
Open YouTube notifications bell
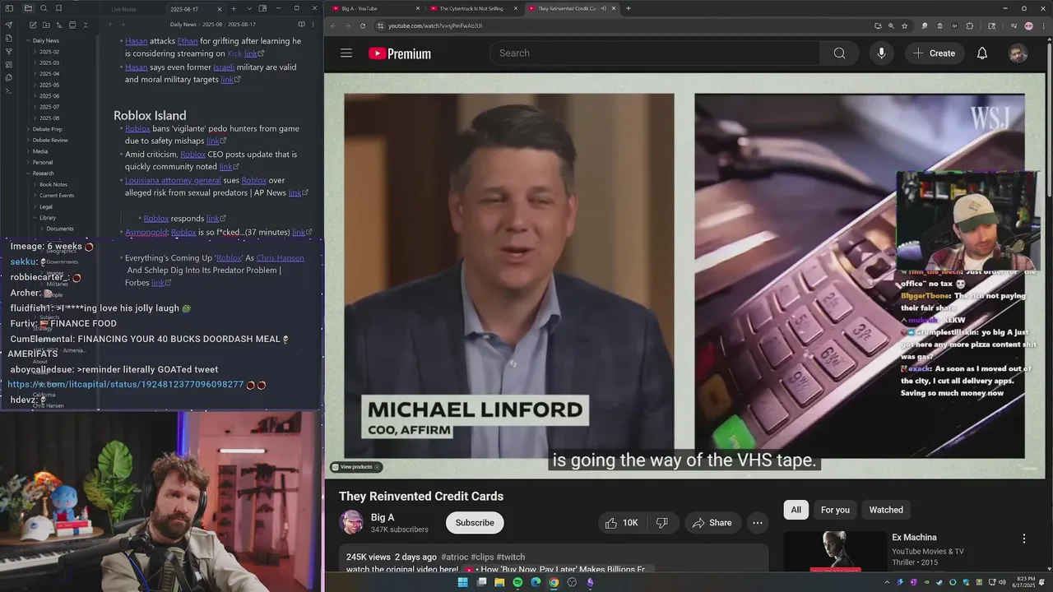982,53
